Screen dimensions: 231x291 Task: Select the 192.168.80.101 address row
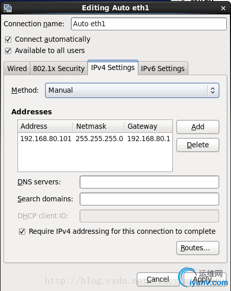click(x=95, y=139)
